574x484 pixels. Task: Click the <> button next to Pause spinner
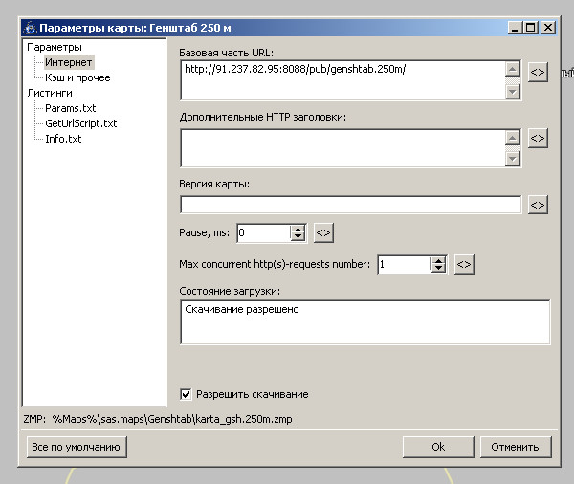click(323, 232)
